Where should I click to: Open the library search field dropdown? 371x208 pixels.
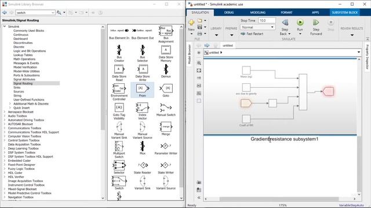[53, 13]
